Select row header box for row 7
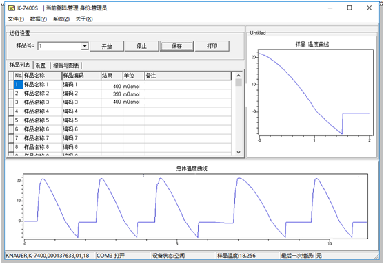384x264 pixels. (x=11, y=138)
